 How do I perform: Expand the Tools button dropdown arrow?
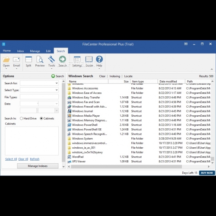coord(51,69)
